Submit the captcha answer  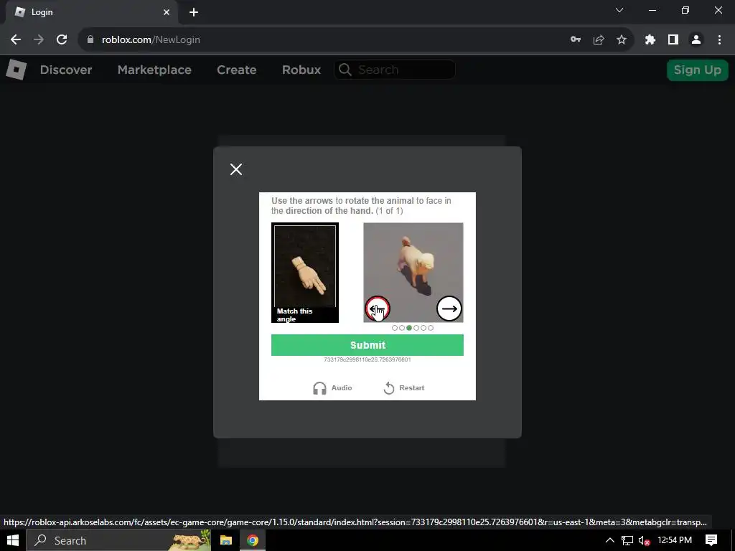367,345
